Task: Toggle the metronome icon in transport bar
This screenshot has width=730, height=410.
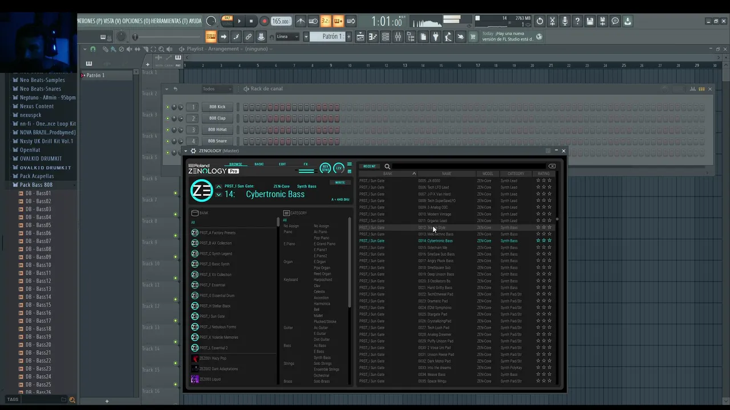Action: coord(301,21)
